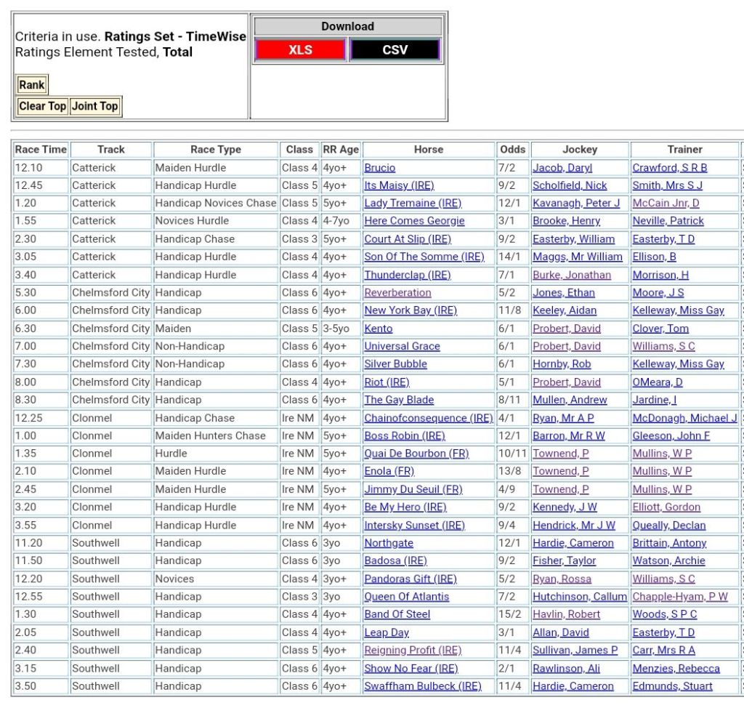Click horse Chainofconsequence (IRE) link
The width and height of the screenshot is (744, 708).
tap(428, 418)
